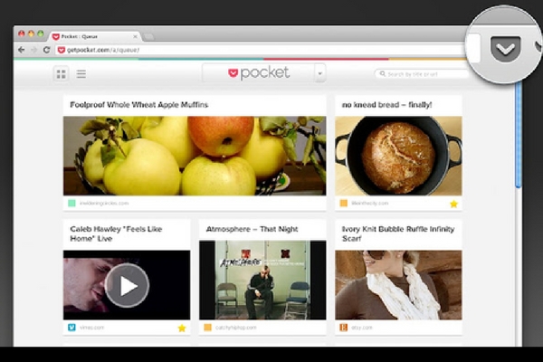Click the vimeo.com source text
The width and height of the screenshot is (543, 362).
pyautogui.click(x=91, y=328)
